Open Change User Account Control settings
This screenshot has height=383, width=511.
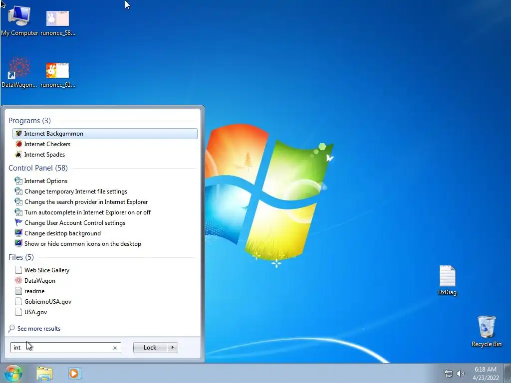click(x=105, y=223)
